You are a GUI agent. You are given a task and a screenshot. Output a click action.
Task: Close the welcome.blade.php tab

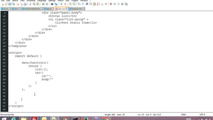click(x=41, y=9)
